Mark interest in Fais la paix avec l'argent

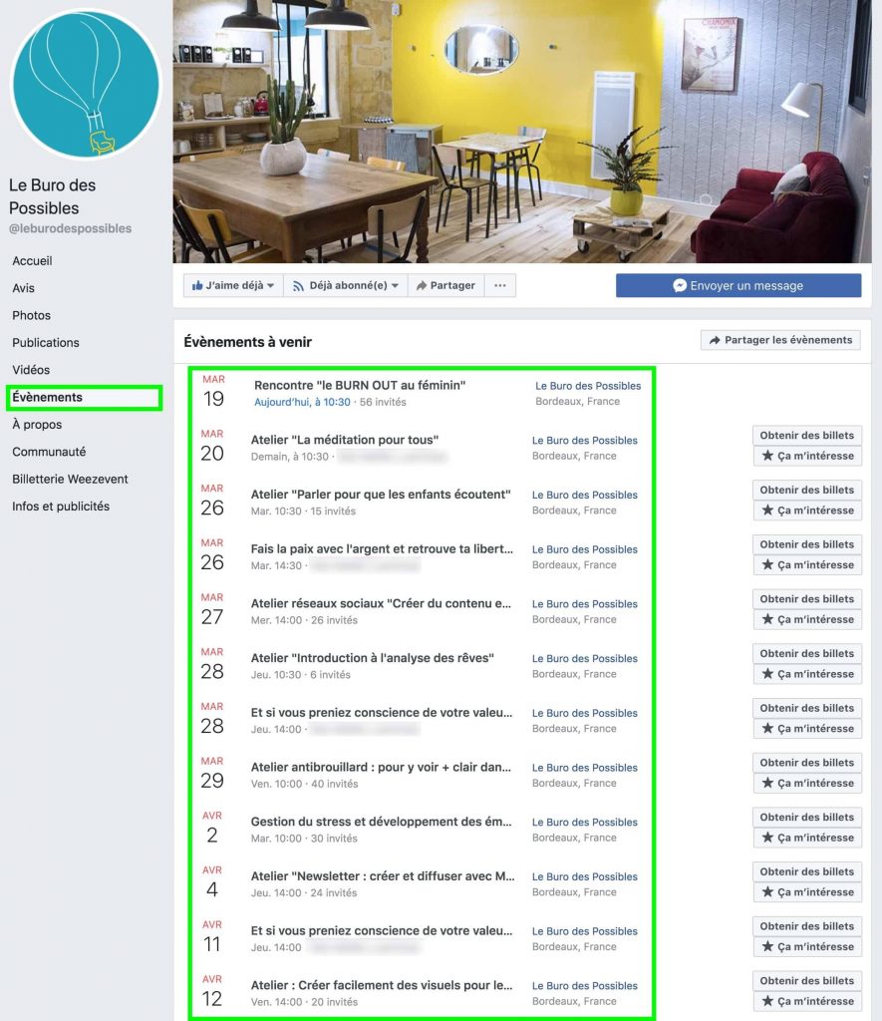click(807, 565)
